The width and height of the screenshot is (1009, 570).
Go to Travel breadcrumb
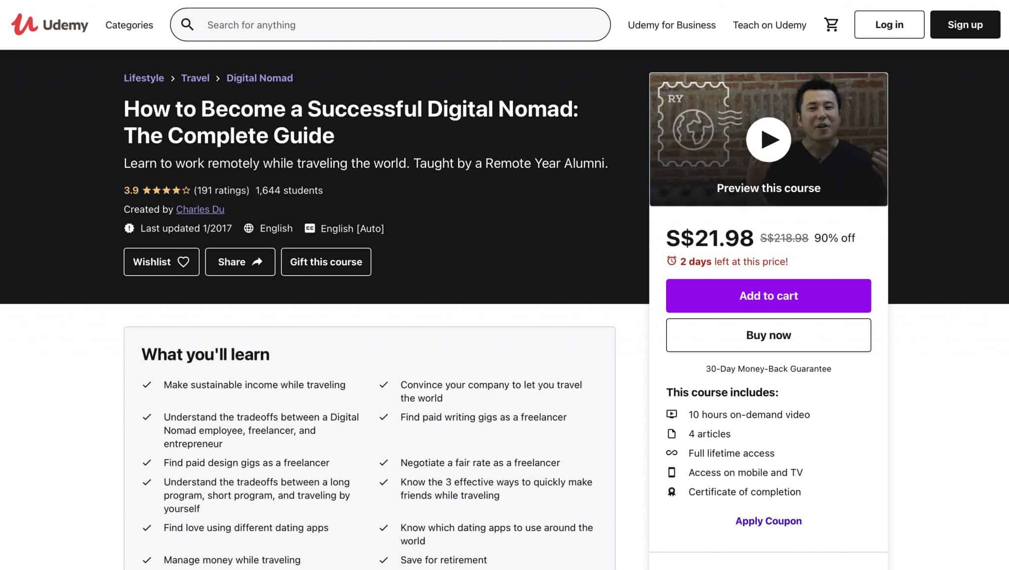(195, 78)
